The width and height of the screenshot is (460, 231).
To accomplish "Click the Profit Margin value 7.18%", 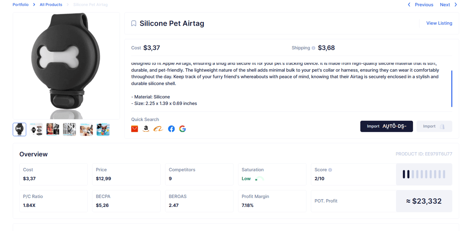I will coord(248,205).
